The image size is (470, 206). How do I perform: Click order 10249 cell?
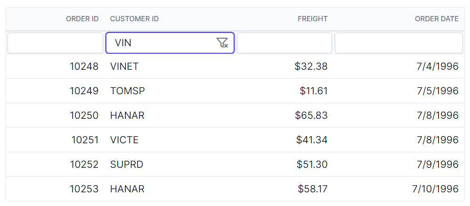coord(84,91)
